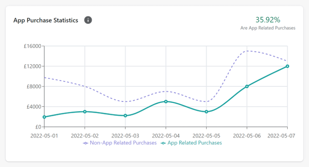
Task: Click the 2022-05-03 date label
Action: coord(125,136)
